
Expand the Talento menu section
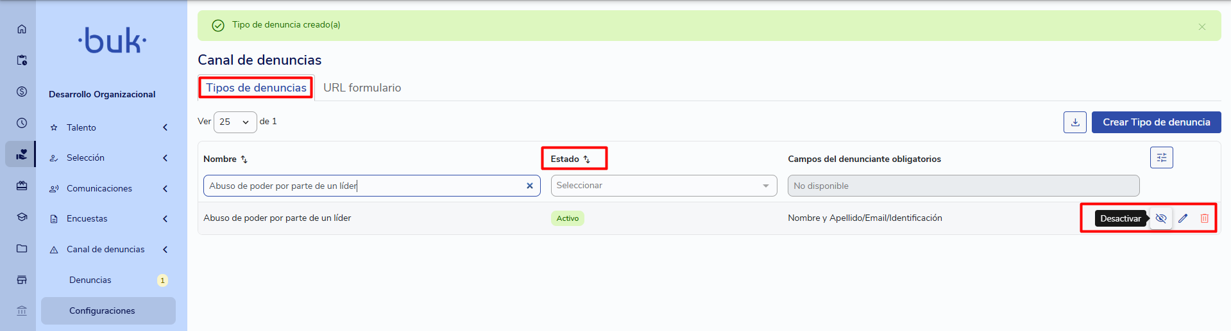pyautogui.click(x=109, y=127)
